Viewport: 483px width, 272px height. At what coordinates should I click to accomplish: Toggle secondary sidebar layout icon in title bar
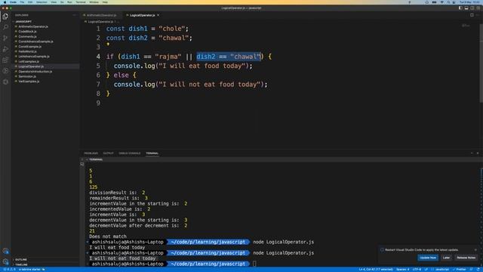pos(472,8)
